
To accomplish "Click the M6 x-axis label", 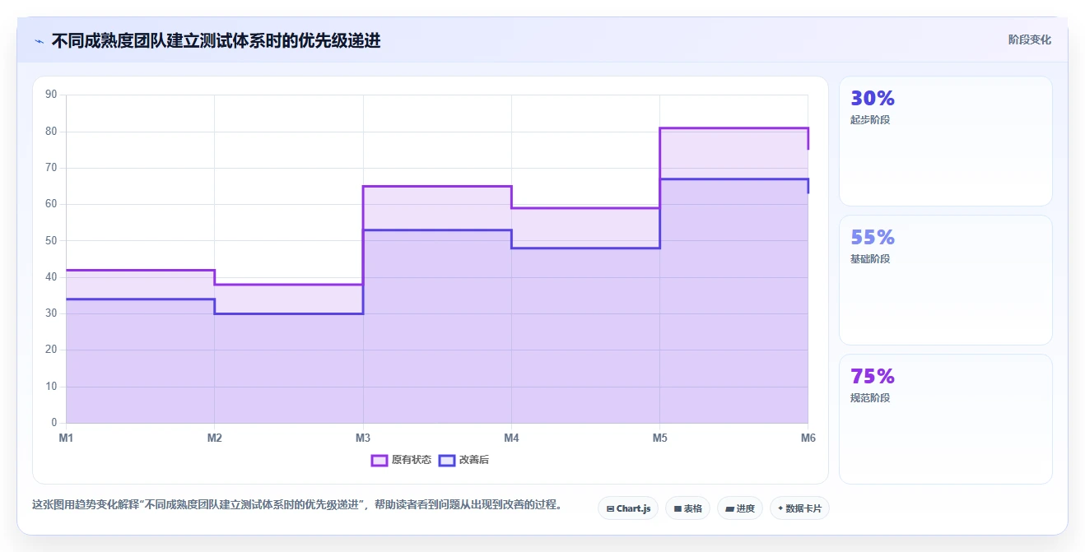I will pyautogui.click(x=808, y=438).
